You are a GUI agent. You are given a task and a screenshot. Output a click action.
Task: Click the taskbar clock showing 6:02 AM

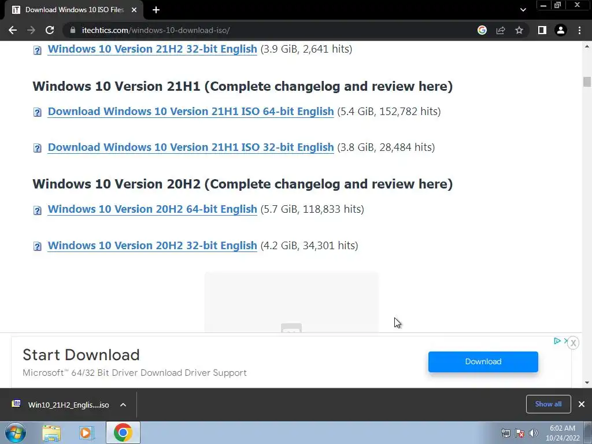(x=562, y=433)
